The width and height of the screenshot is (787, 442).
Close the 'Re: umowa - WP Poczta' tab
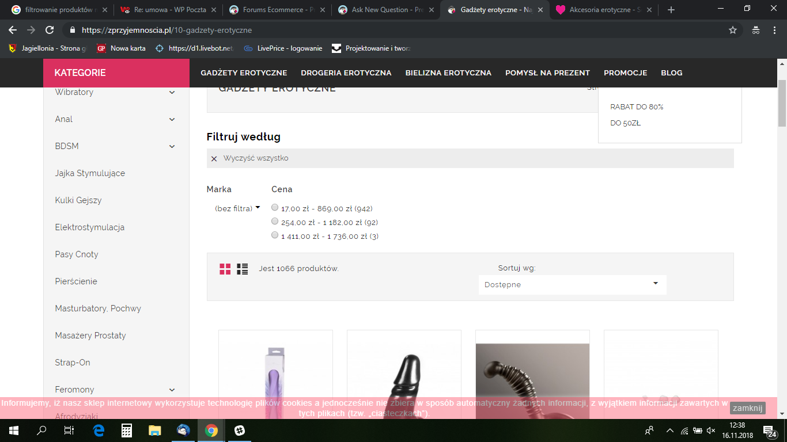pyautogui.click(x=214, y=10)
